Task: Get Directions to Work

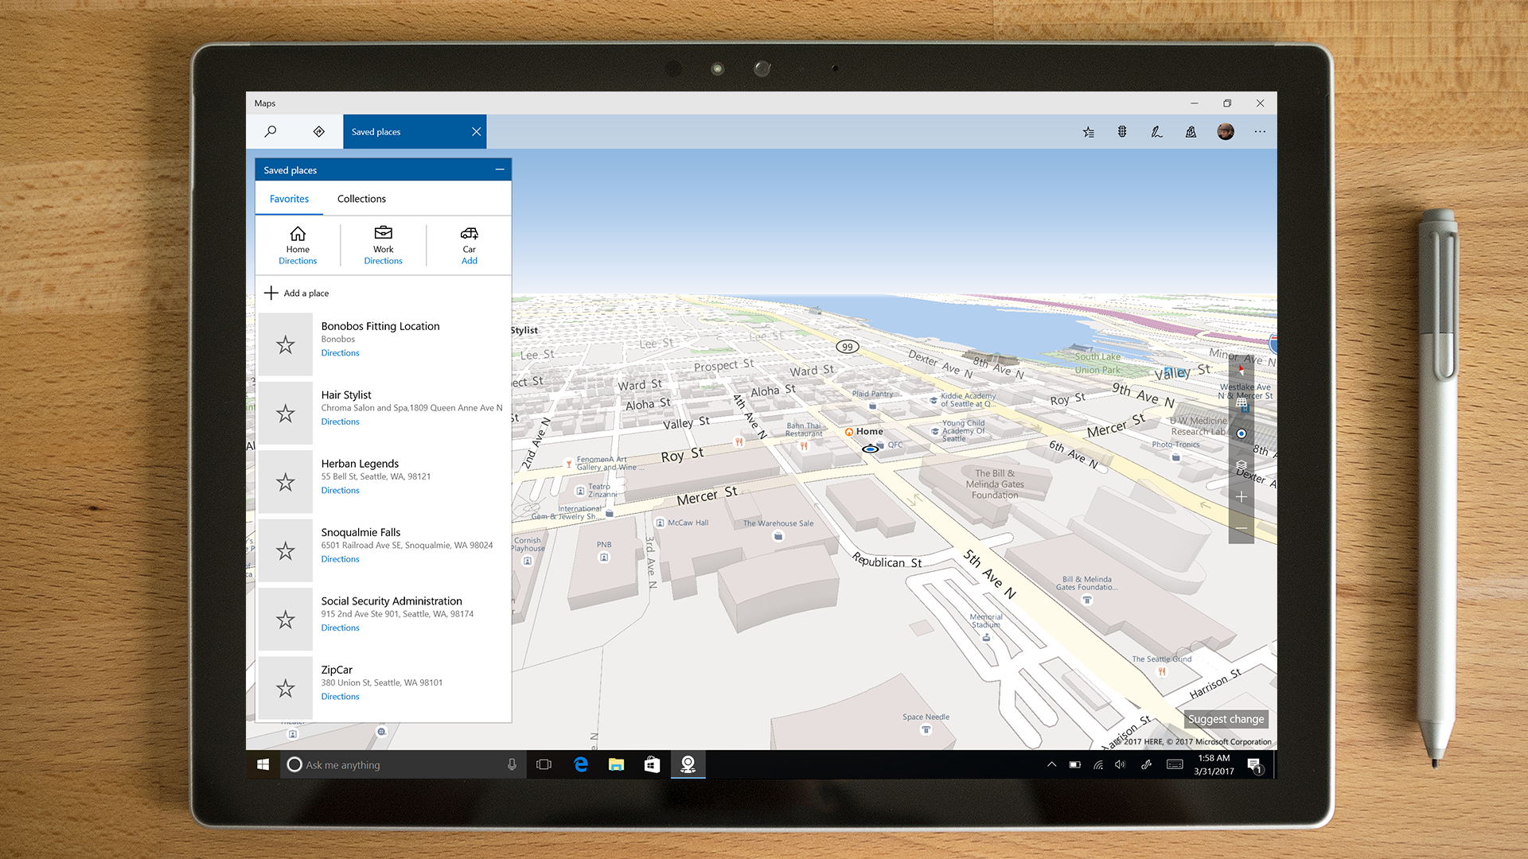Action: click(383, 261)
